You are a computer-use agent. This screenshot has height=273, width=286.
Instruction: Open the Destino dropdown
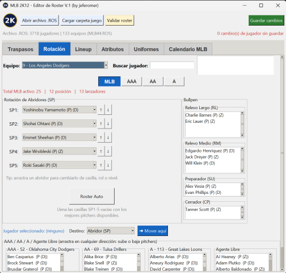pyautogui.click(x=111, y=231)
